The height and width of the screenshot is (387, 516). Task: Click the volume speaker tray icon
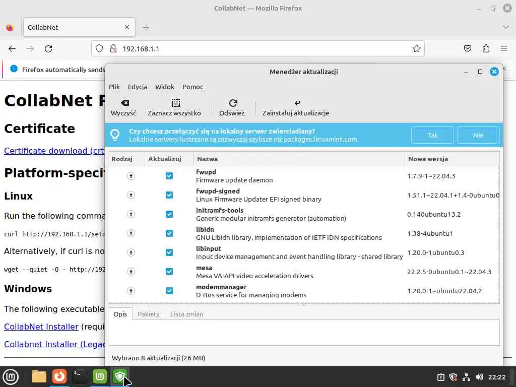click(x=479, y=377)
